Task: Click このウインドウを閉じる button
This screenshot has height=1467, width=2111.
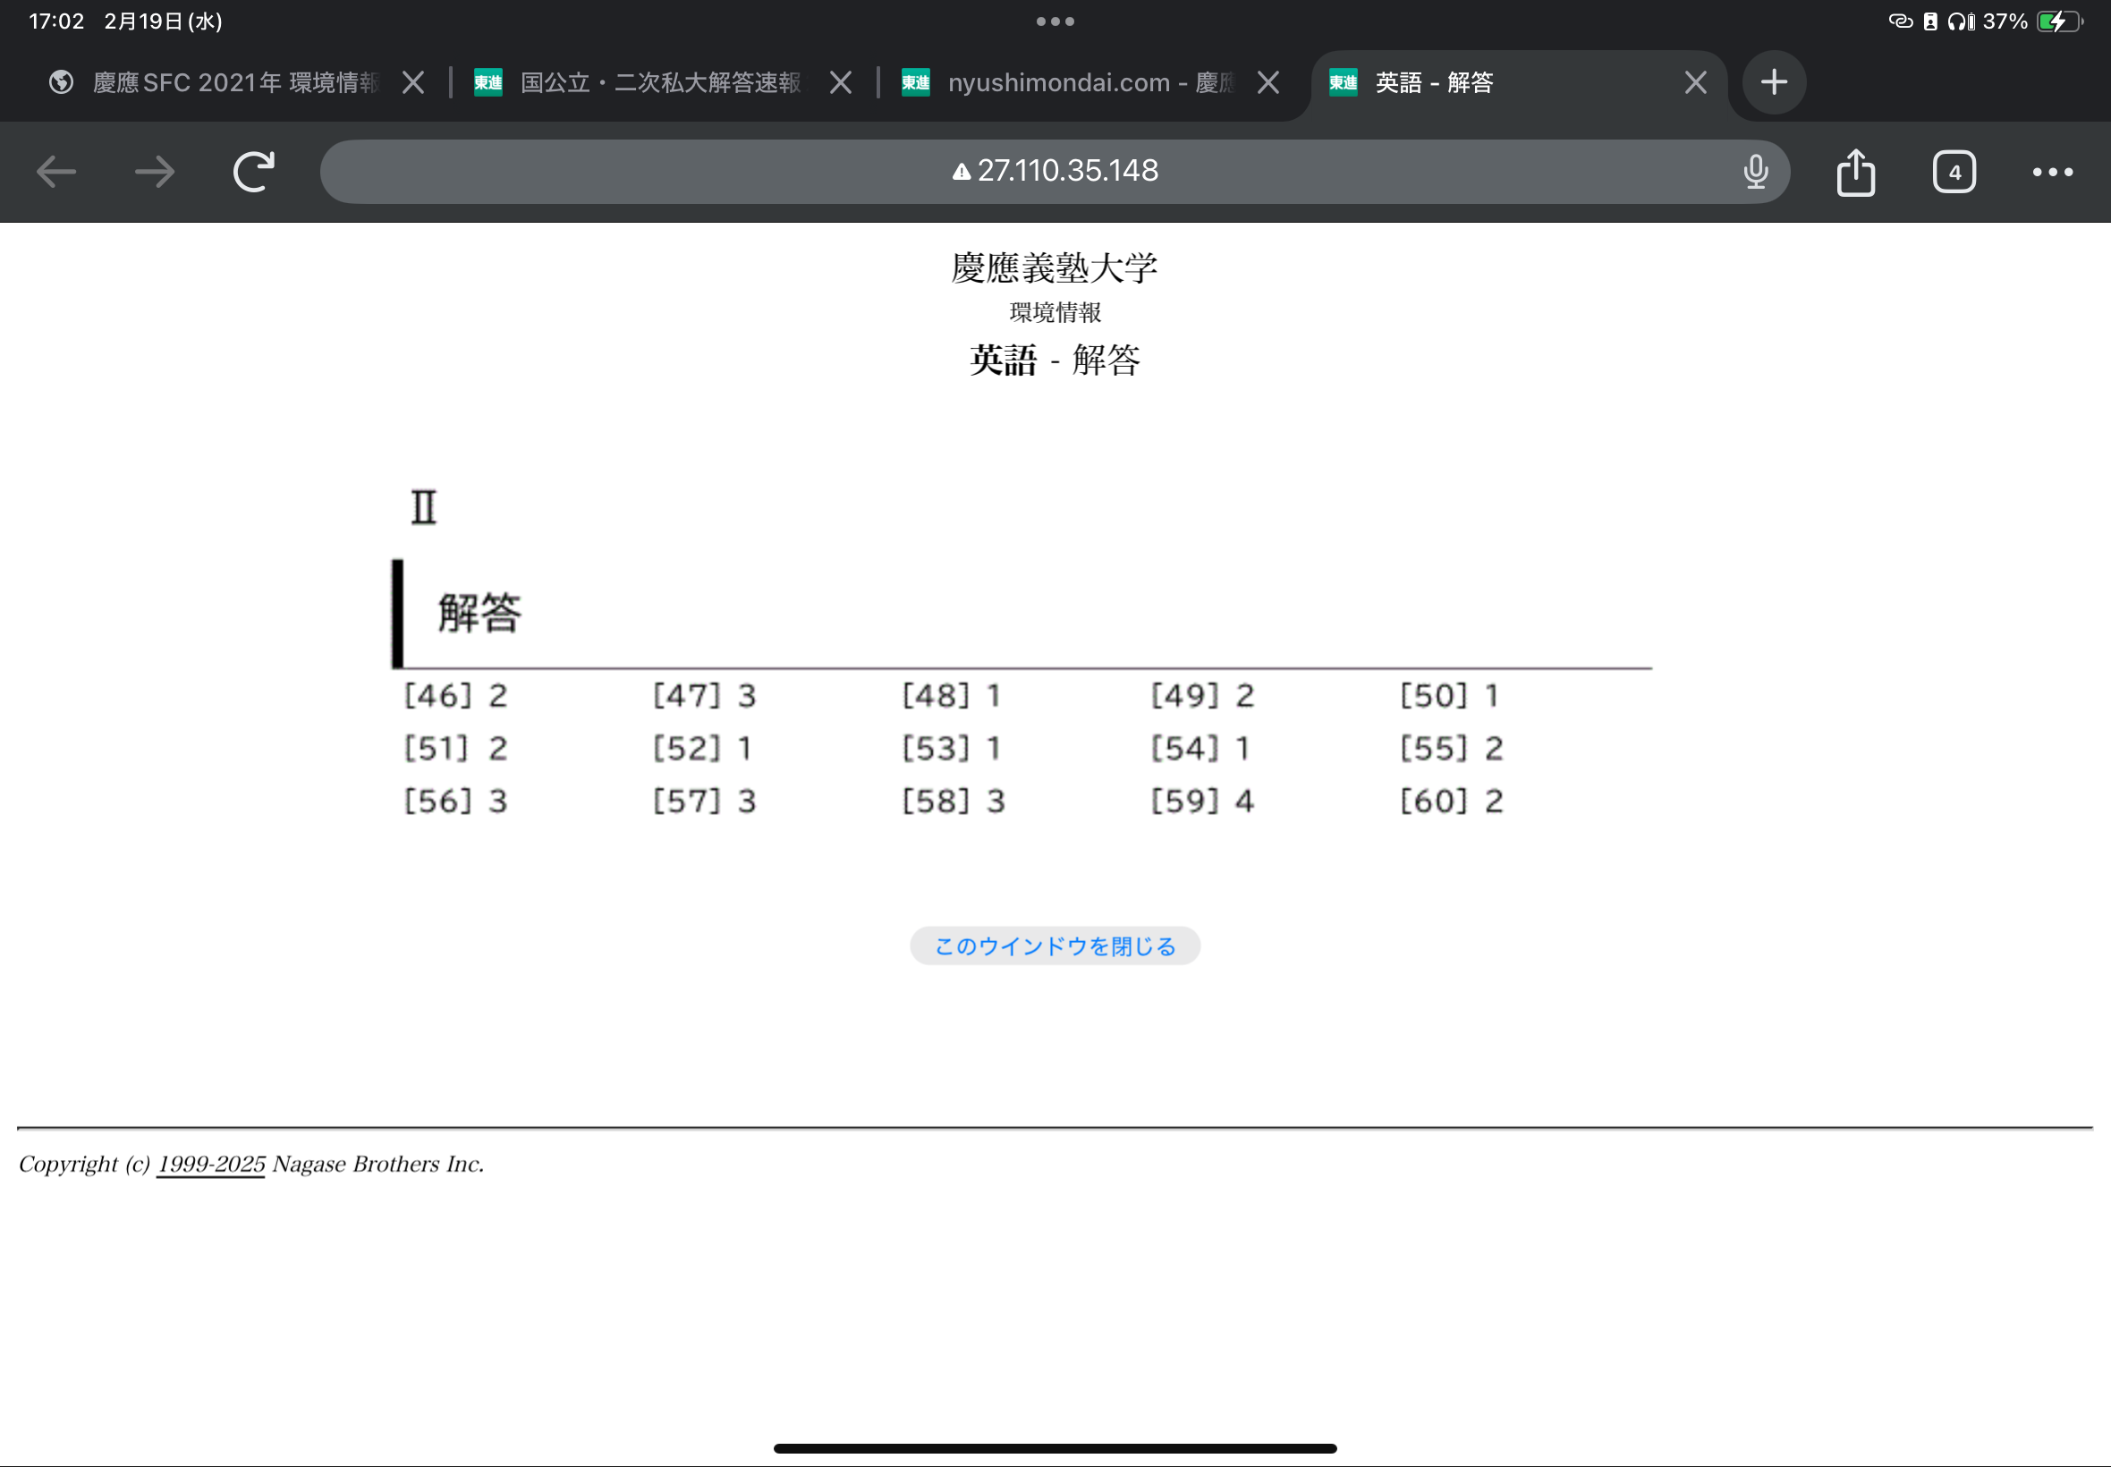Action: (1054, 945)
